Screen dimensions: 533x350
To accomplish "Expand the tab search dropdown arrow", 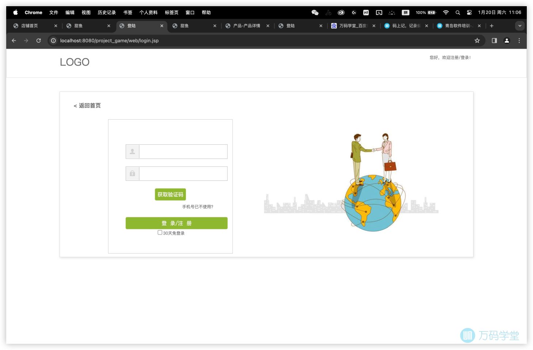I will (x=519, y=26).
